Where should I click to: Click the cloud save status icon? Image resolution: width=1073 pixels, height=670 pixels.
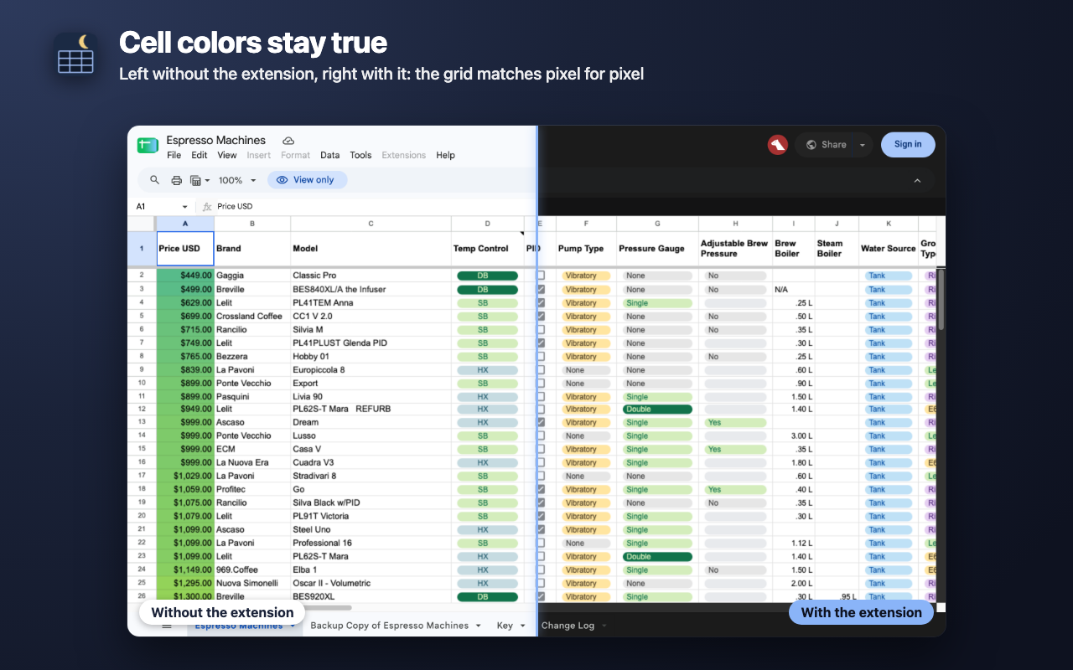tap(288, 141)
